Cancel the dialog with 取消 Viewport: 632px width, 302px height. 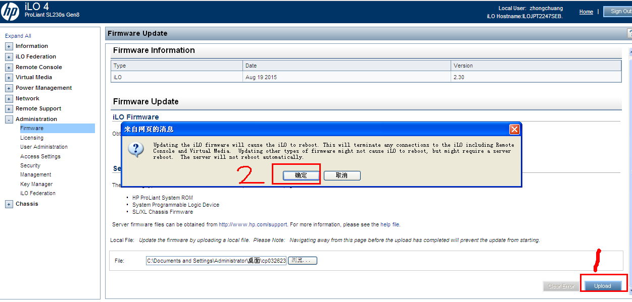[x=342, y=175]
